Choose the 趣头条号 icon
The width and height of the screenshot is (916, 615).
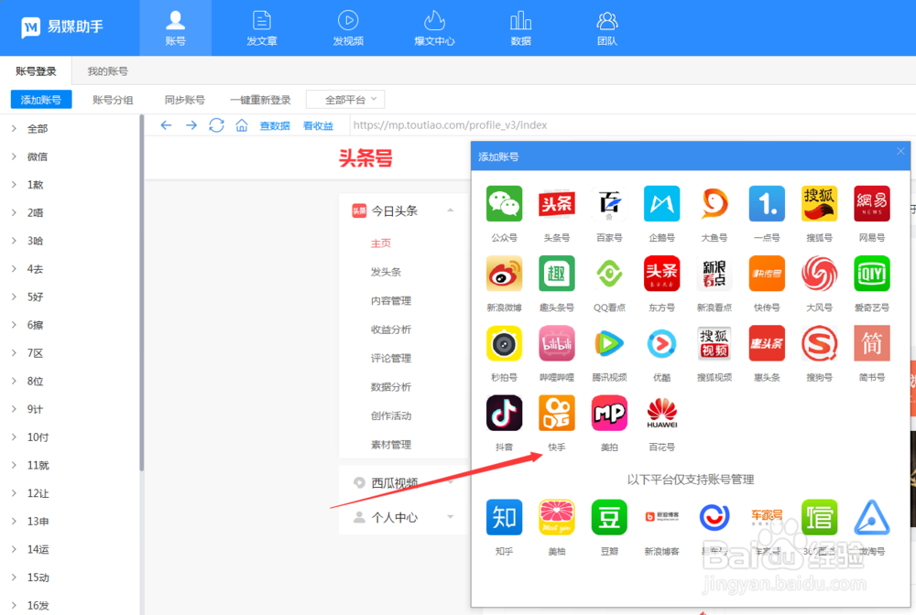(x=557, y=273)
